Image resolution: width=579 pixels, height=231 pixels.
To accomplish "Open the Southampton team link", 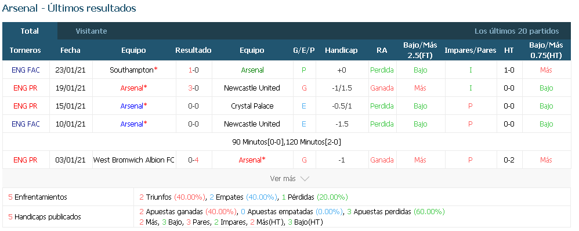I will pyautogui.click(x=132, y=70).
